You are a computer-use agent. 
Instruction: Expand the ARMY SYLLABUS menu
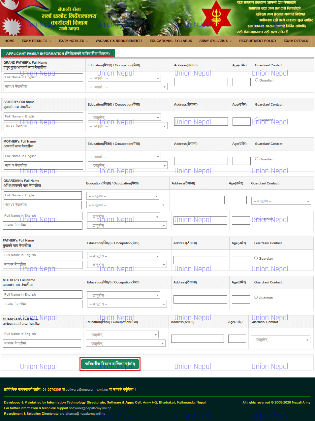(x=215, y=41)
